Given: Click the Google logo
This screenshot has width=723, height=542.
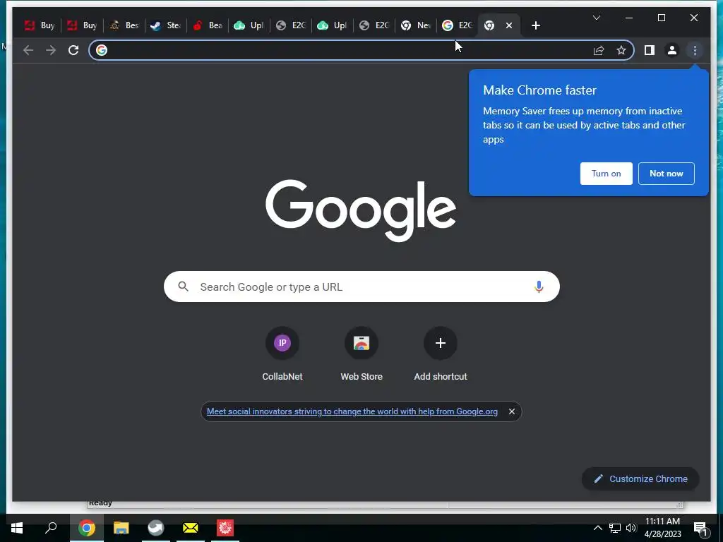Looking at the screenshot, I should coord(361,210).
